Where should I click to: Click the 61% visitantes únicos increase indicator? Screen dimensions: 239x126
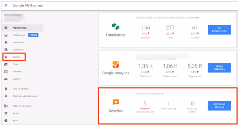point(170,72)
